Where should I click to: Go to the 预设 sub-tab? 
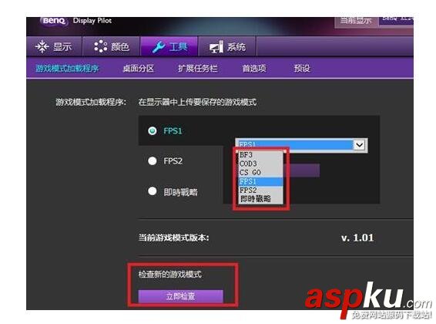[x=302, y=69]
